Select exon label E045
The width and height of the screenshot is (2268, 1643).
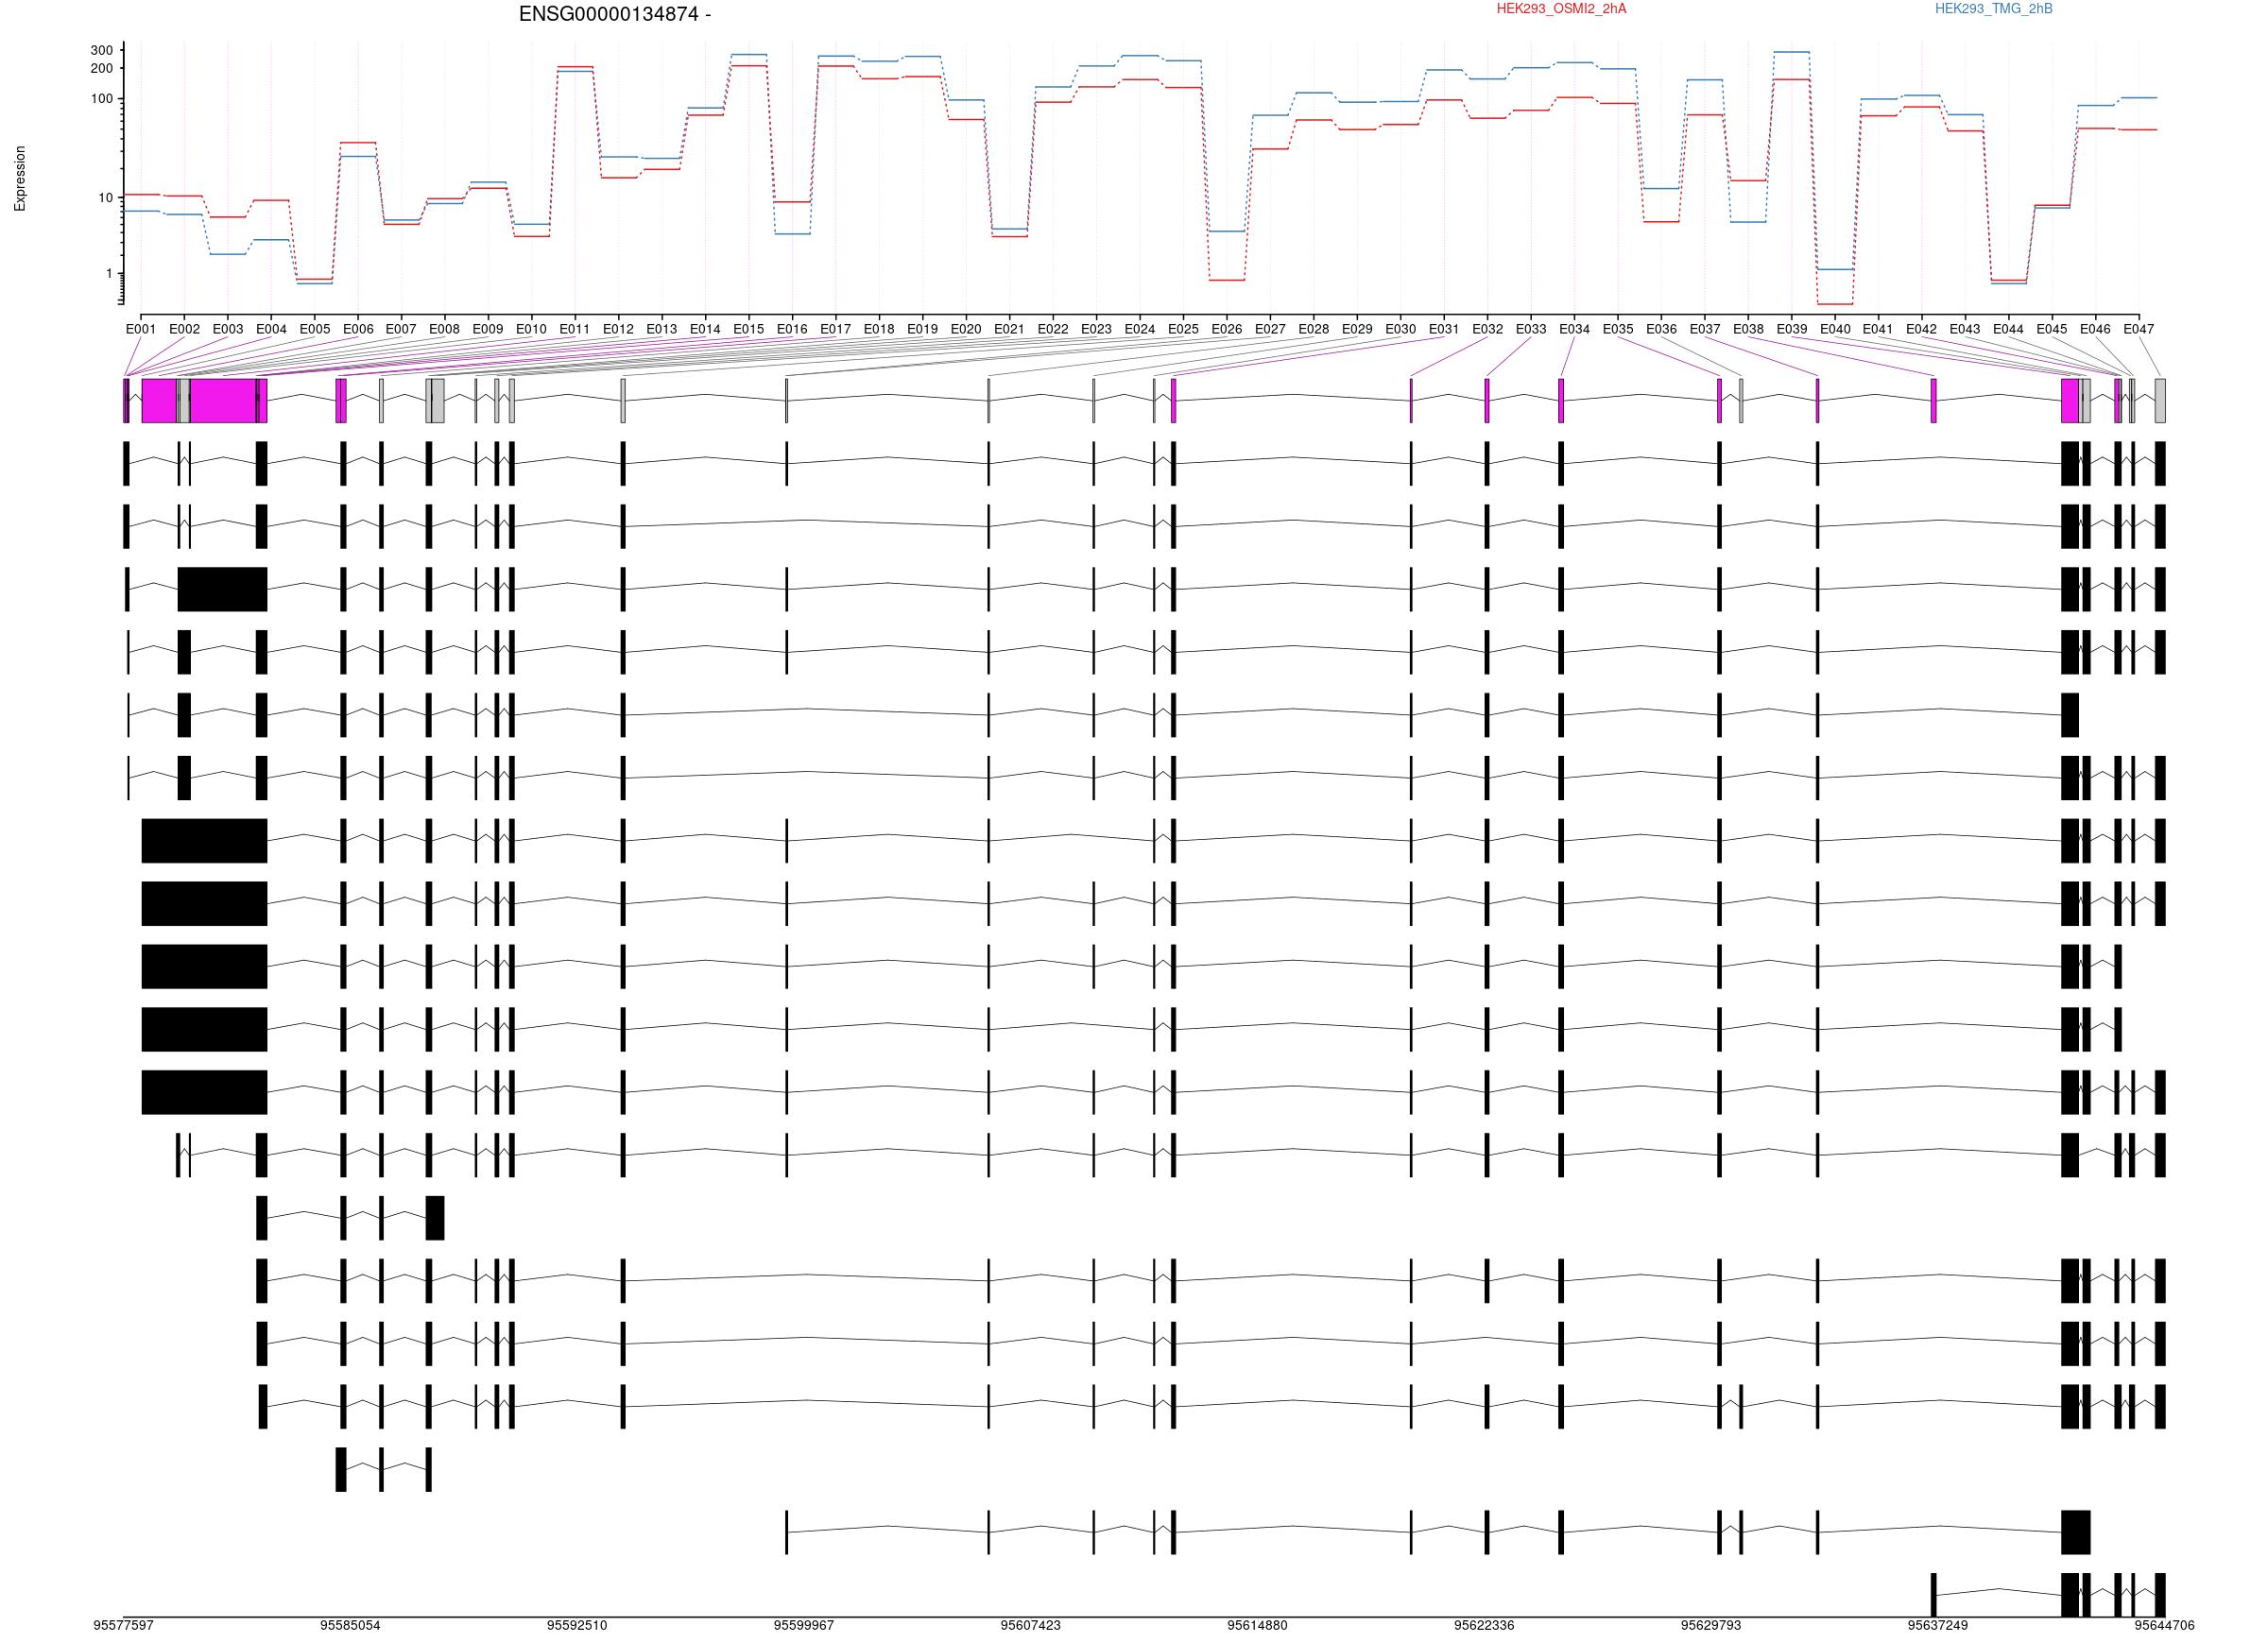(x=2052, y=329)
